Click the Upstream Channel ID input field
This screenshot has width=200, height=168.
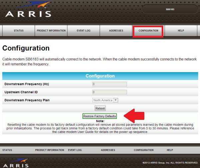pos(110,92)
